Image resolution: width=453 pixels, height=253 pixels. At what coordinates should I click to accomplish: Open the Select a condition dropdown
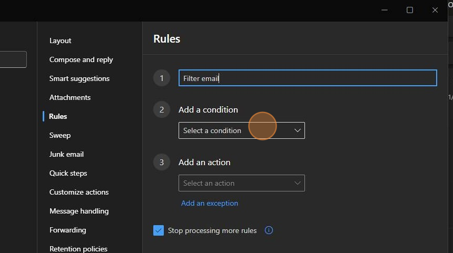pyautogui.click(x=241, y=130)
